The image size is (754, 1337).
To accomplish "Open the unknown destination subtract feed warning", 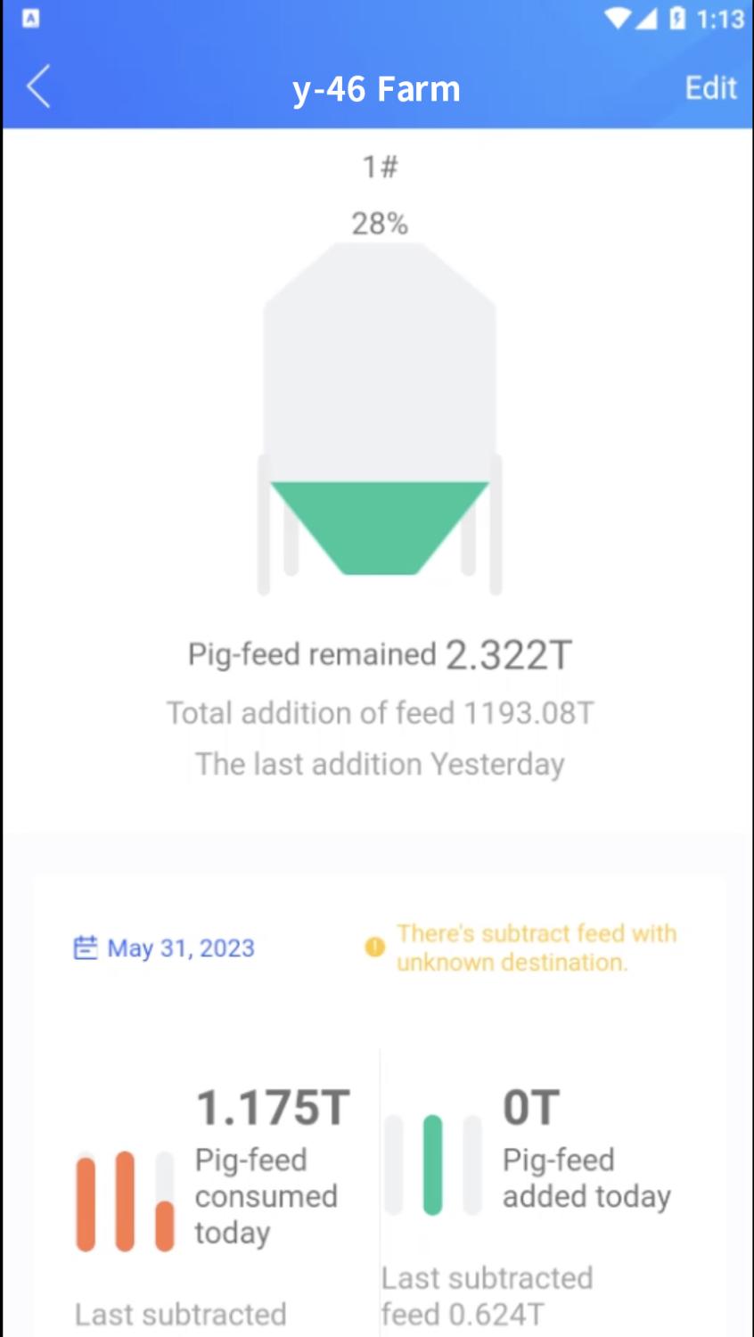I will point(536,947).
